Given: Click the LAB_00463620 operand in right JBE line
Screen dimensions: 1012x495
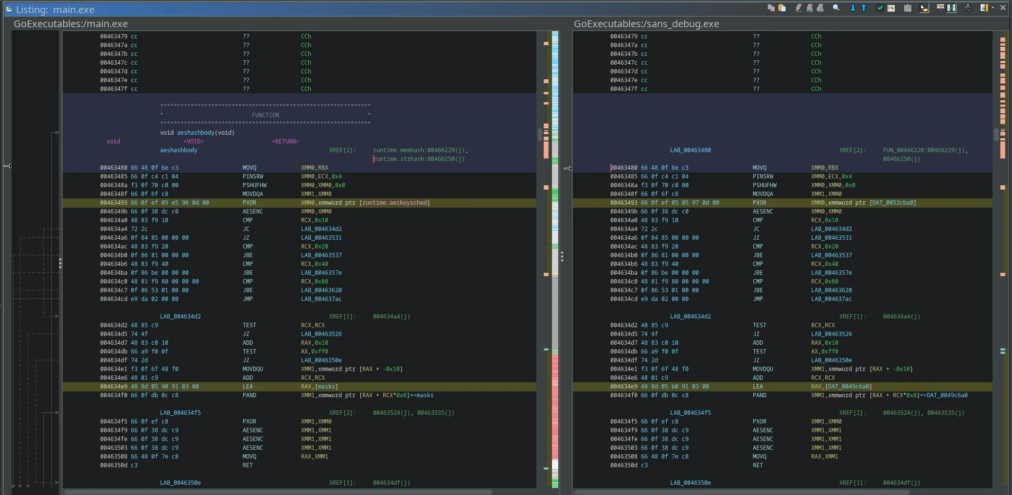Looking at the screenshot, I should 831,290.
